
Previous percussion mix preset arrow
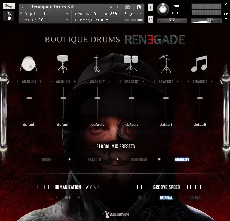[x=188, y=81]
